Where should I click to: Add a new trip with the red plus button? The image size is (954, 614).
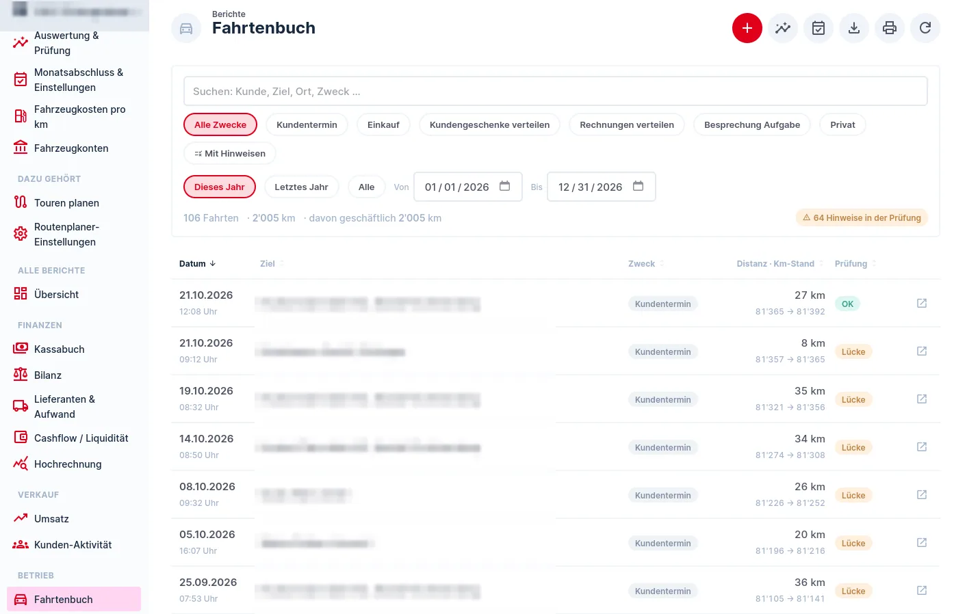click(x=747, y=28)
